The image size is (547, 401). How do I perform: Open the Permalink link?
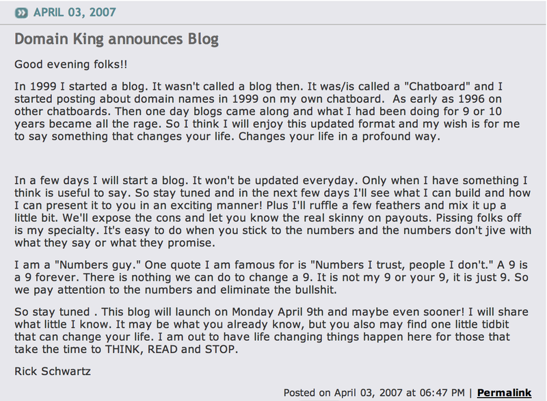pyautogui.click(x=504, y=393)
